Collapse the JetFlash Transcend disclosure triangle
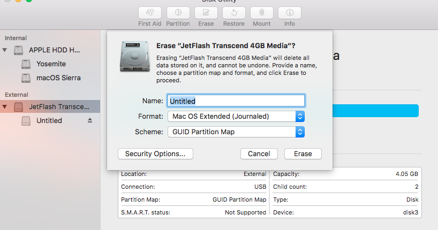This screenshot has width=438, height=230. (5, 107)
